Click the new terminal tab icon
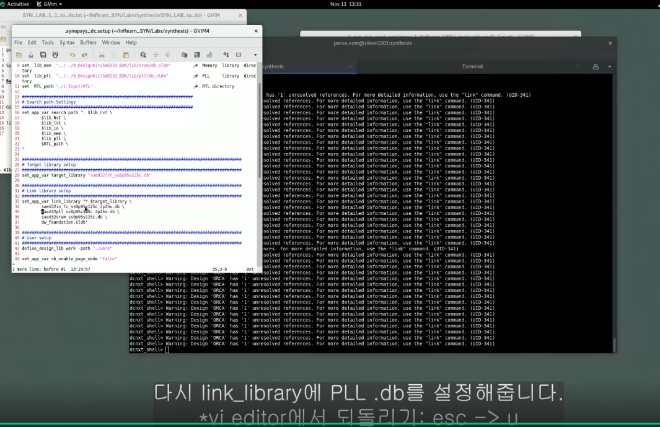The image size is (660, 427). (596, 66)
